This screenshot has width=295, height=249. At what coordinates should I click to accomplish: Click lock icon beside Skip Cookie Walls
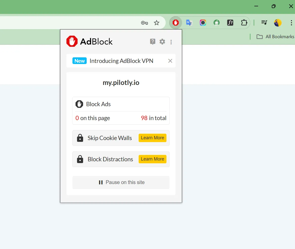[x=80, y=138]
